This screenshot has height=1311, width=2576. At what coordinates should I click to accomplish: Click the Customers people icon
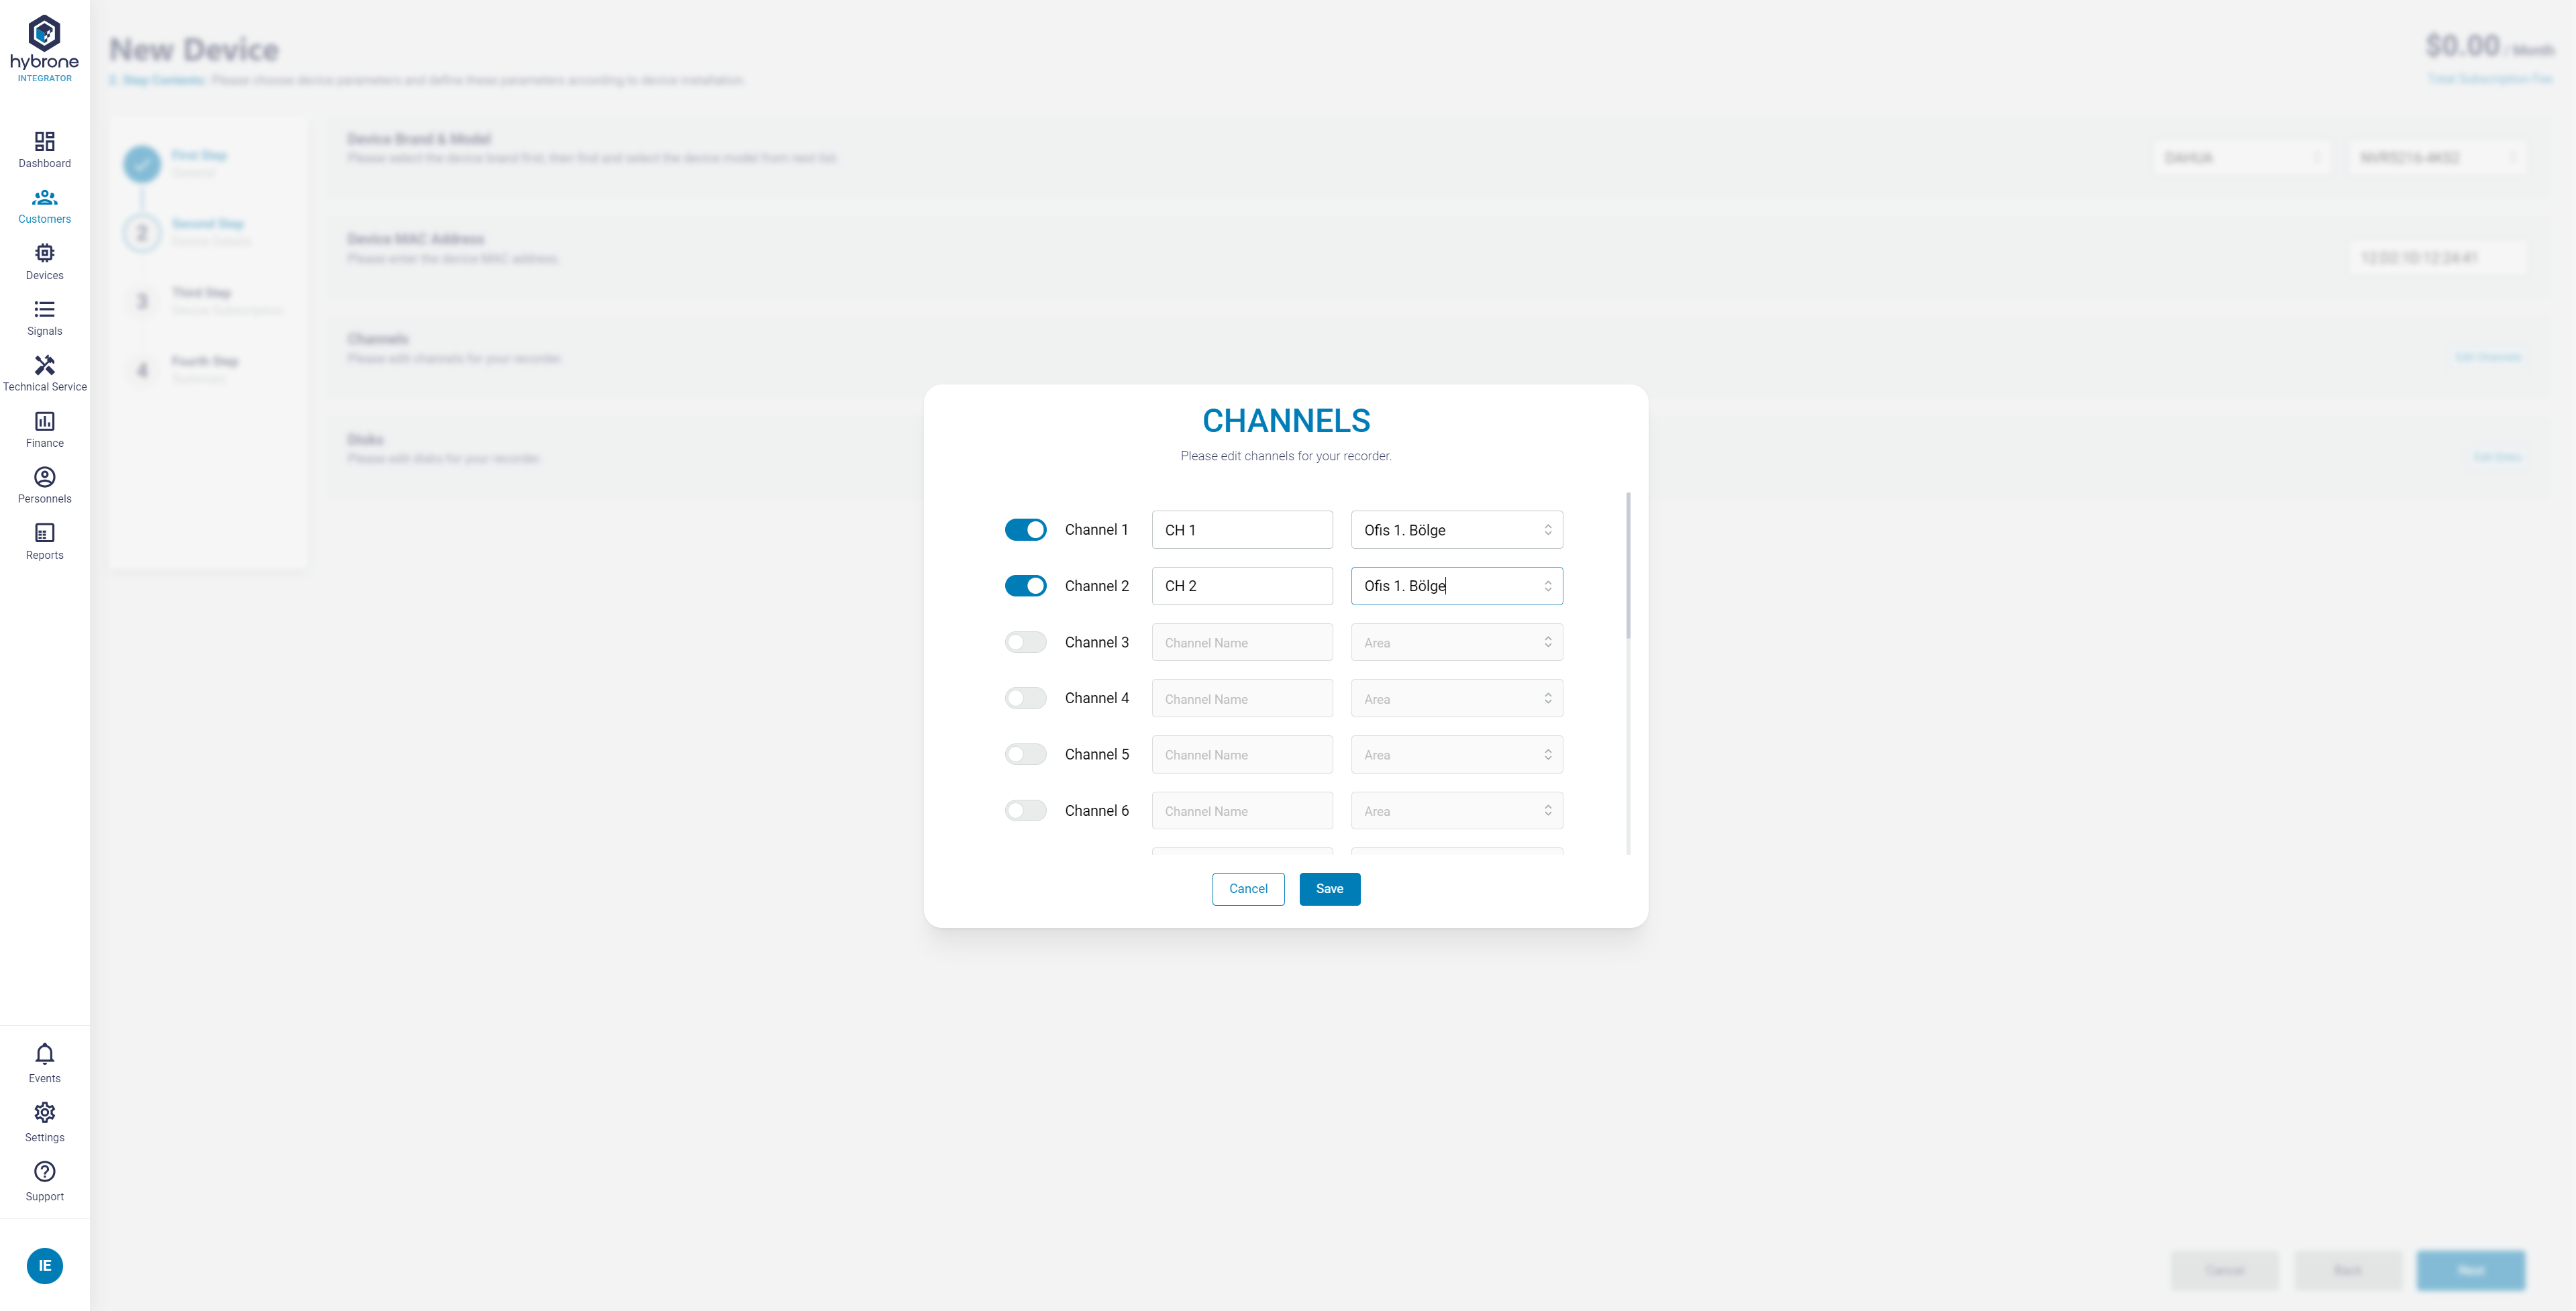[x=44, y=198]
